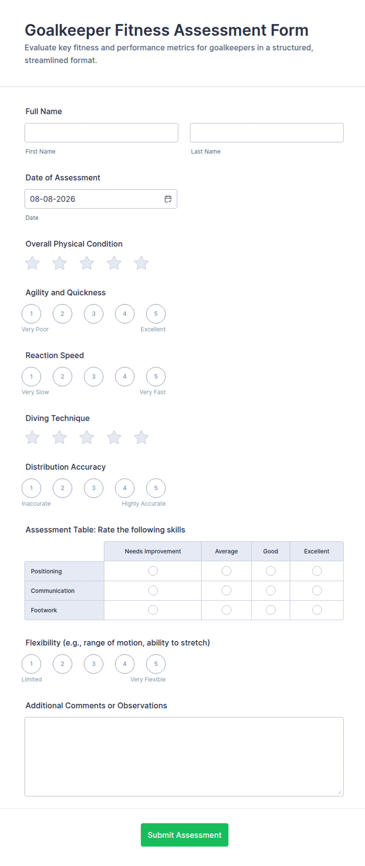Image resolution: width=365 pixels, height=866 pixels.
Task: Set Overall Physical Condition to five stars
Action: [141, 263]
